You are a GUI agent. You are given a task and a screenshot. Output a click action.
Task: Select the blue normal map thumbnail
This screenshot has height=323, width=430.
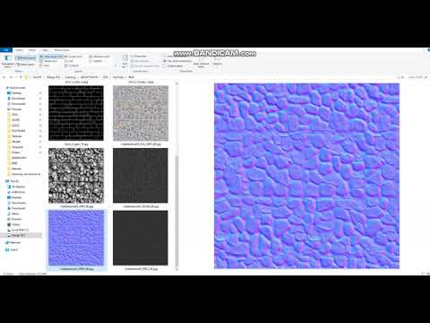point(76,238)
